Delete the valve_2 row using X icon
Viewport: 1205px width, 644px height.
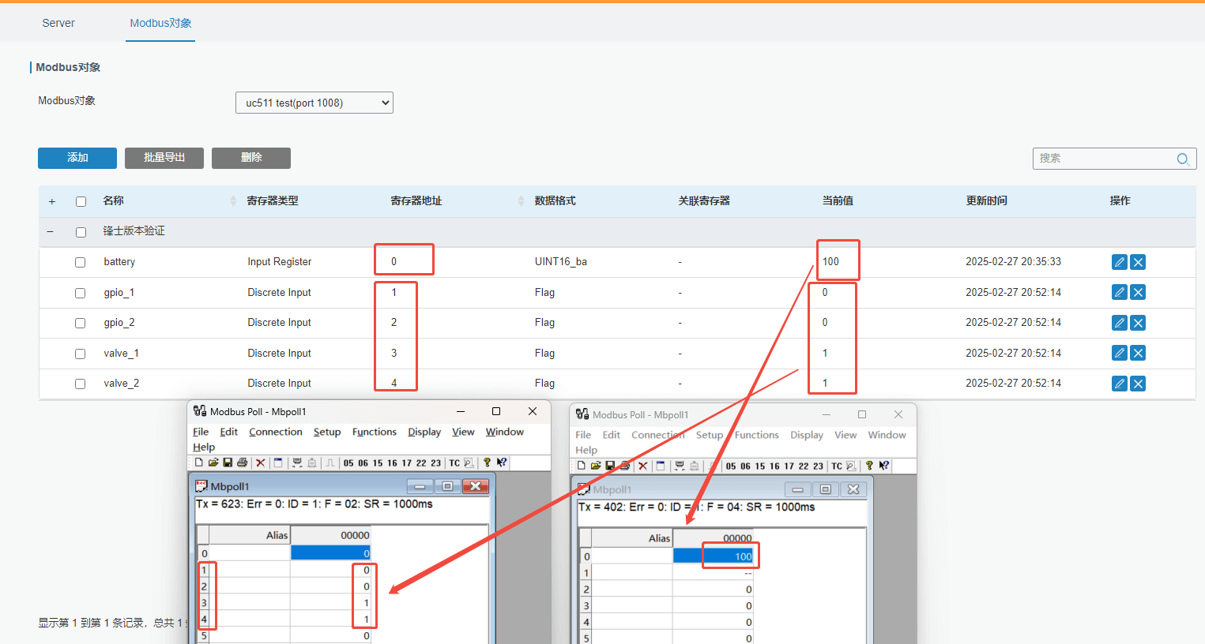pos(1138,384)
